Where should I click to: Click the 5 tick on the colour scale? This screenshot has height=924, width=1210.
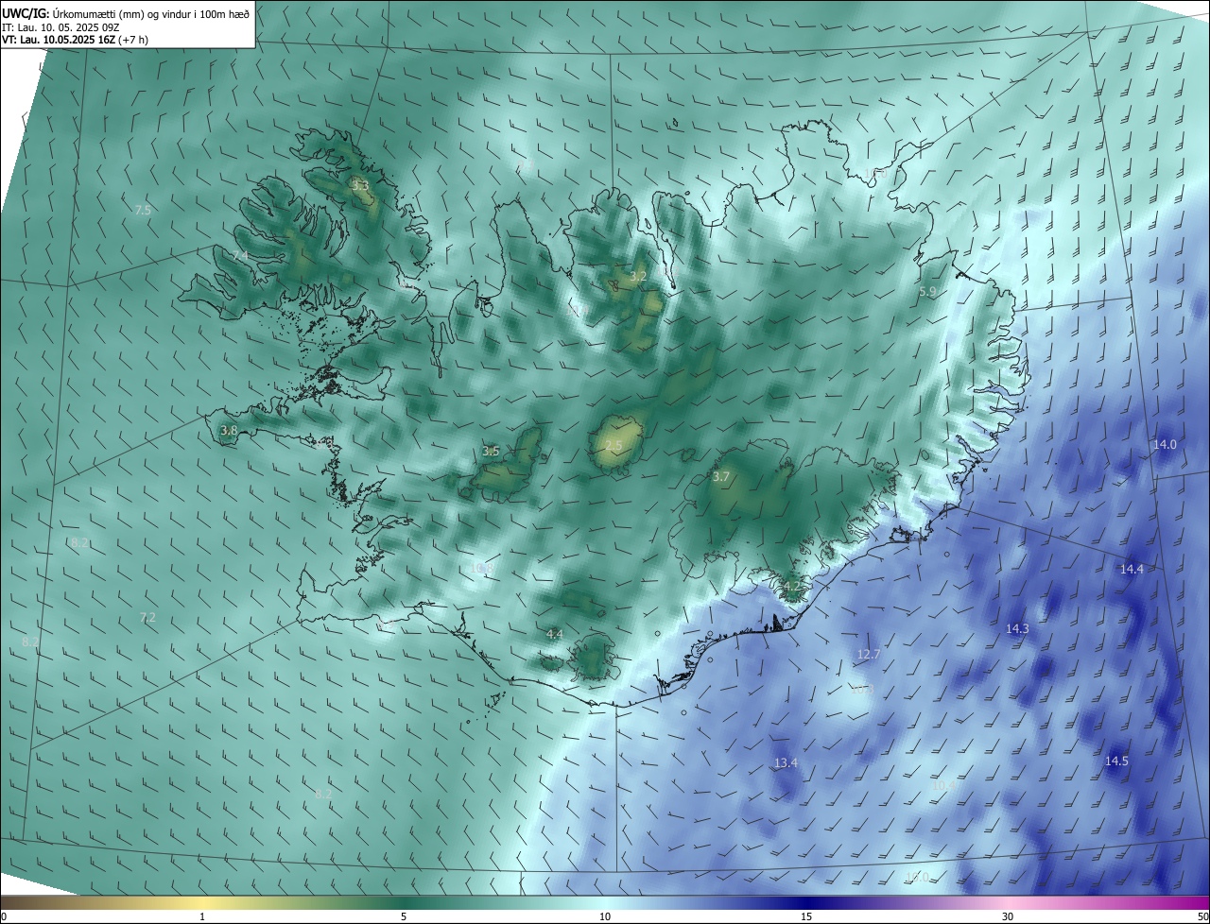[x=404, y=916]
